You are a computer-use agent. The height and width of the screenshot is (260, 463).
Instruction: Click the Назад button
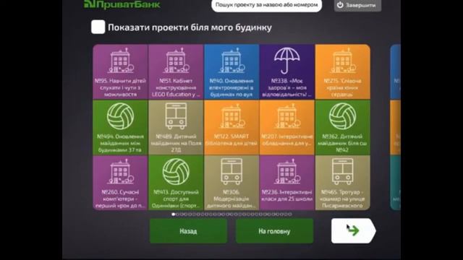[x=188, y=231]
